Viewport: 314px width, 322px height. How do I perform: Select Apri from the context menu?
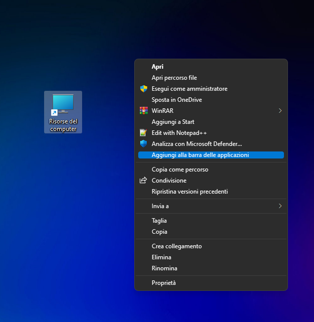(x=158, y=67)
